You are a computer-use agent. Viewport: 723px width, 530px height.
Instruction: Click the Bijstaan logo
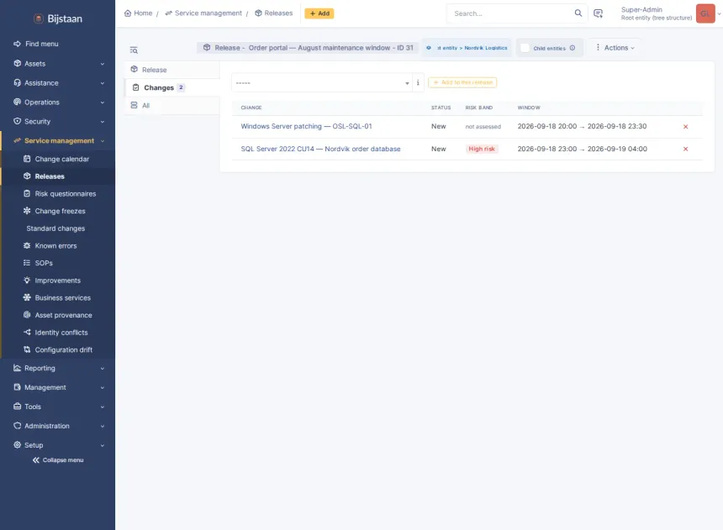click(58, 18)
